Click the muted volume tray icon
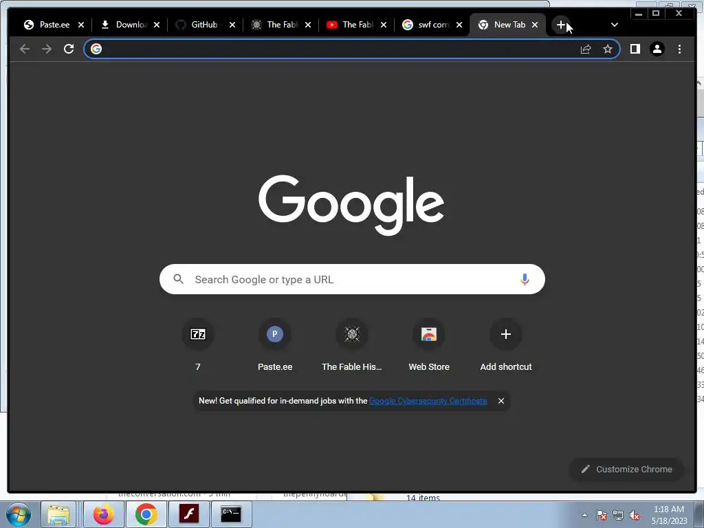 pyautogui.click(x=635, y=515)
